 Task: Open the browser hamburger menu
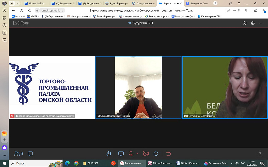239,3
